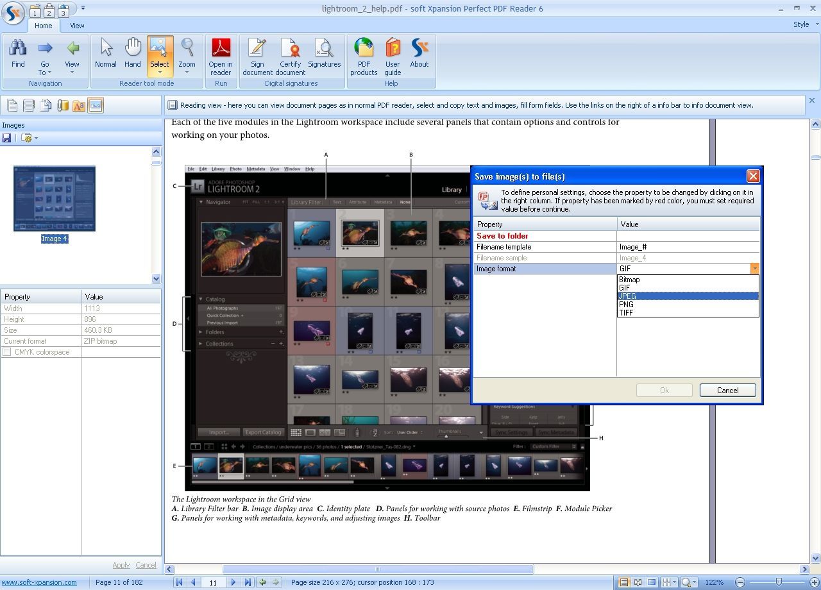Click Cancel in the Save image dialog
The width and height of the screenshot is (821, 590).
727,390
